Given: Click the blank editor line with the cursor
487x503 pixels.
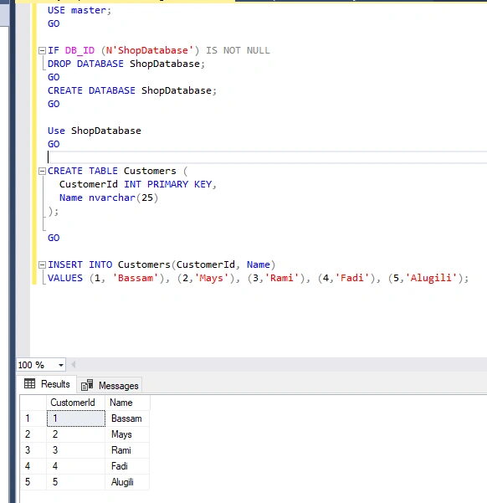Looking at the screenshot, I should (x=267, y=157).
